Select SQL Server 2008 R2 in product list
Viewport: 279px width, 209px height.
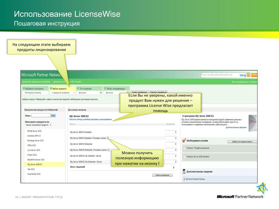pyautogui.click(x=44, y=164)
